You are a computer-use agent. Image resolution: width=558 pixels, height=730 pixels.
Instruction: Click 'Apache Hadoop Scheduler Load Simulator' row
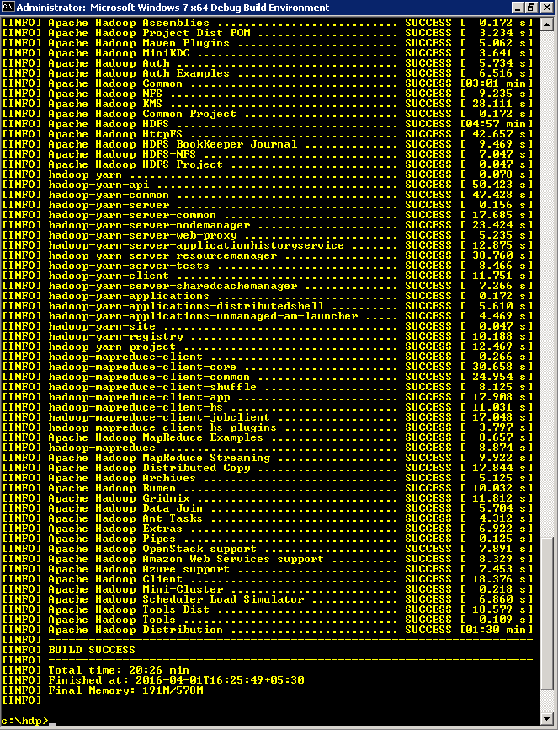268,600
